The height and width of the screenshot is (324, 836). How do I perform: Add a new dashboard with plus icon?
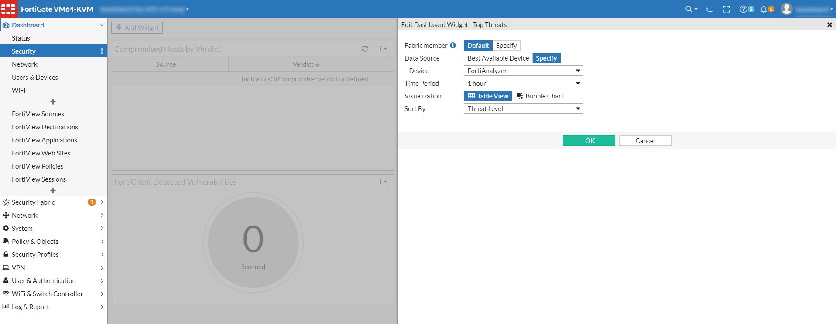coord(53,101)
